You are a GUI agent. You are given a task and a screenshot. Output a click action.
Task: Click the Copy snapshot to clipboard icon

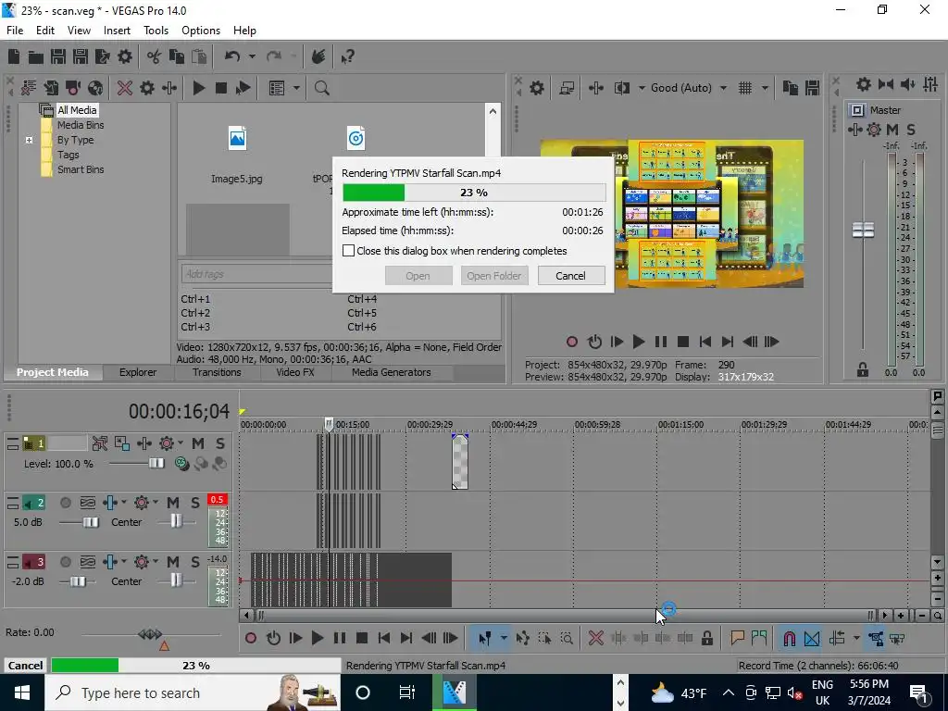[x=791, y=88]
